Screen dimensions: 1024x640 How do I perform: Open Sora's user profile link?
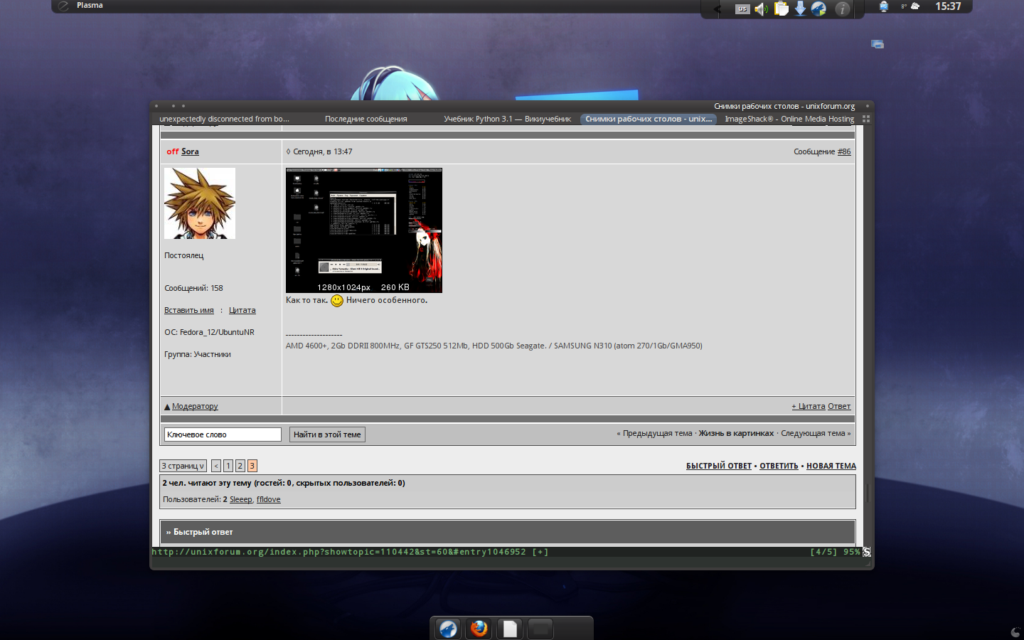pyautogui.click(x=190, y=151)
